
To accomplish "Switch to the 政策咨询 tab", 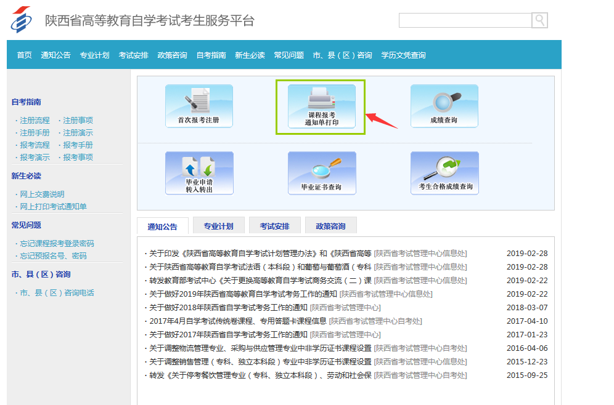I will 330,226.
